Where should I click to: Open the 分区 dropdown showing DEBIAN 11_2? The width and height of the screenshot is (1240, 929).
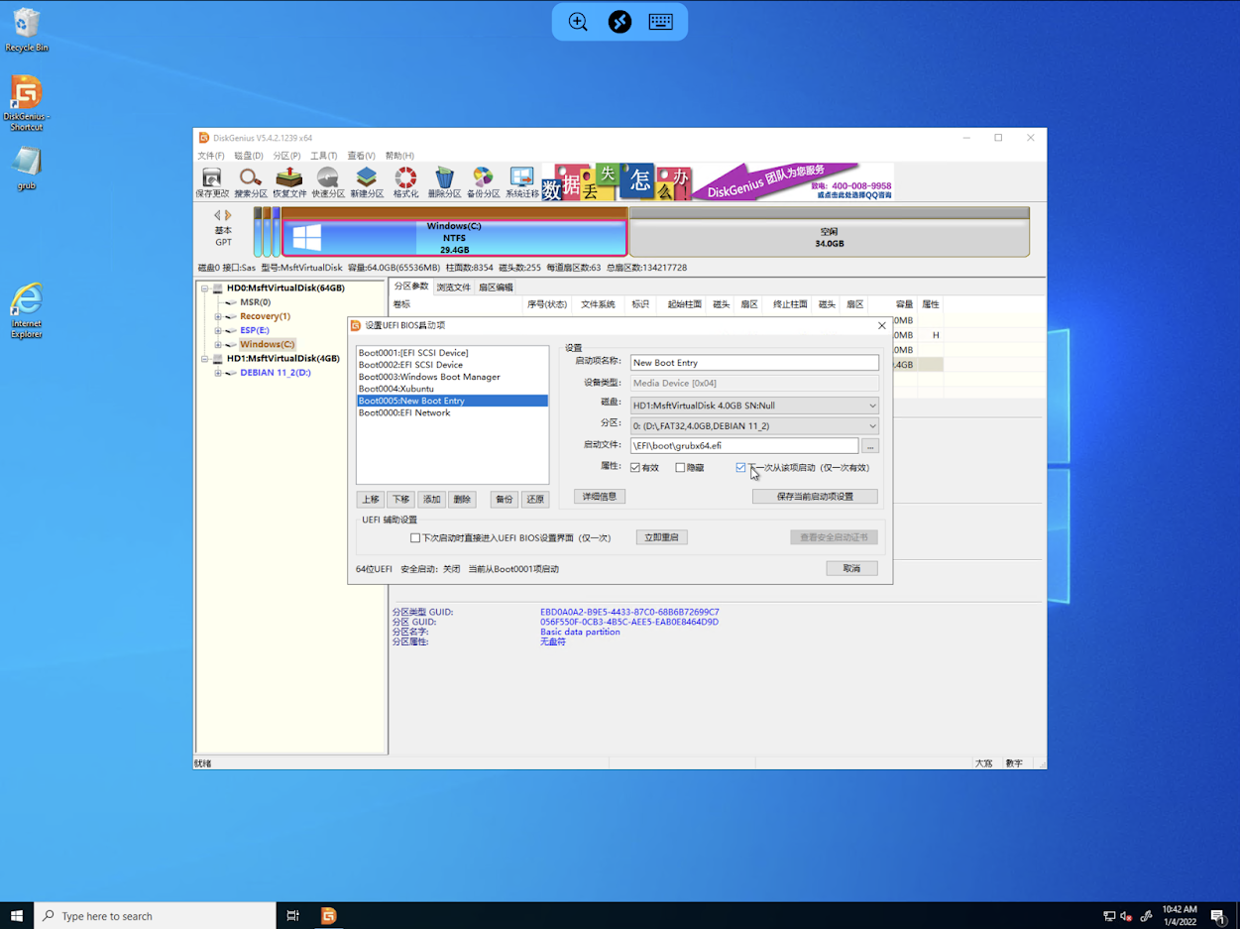point(754,426)
